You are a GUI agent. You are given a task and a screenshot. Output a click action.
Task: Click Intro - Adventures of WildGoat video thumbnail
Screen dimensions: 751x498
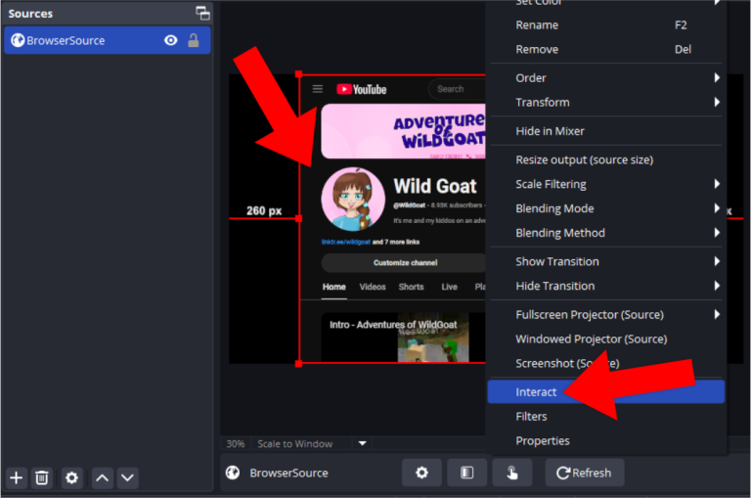403,338
